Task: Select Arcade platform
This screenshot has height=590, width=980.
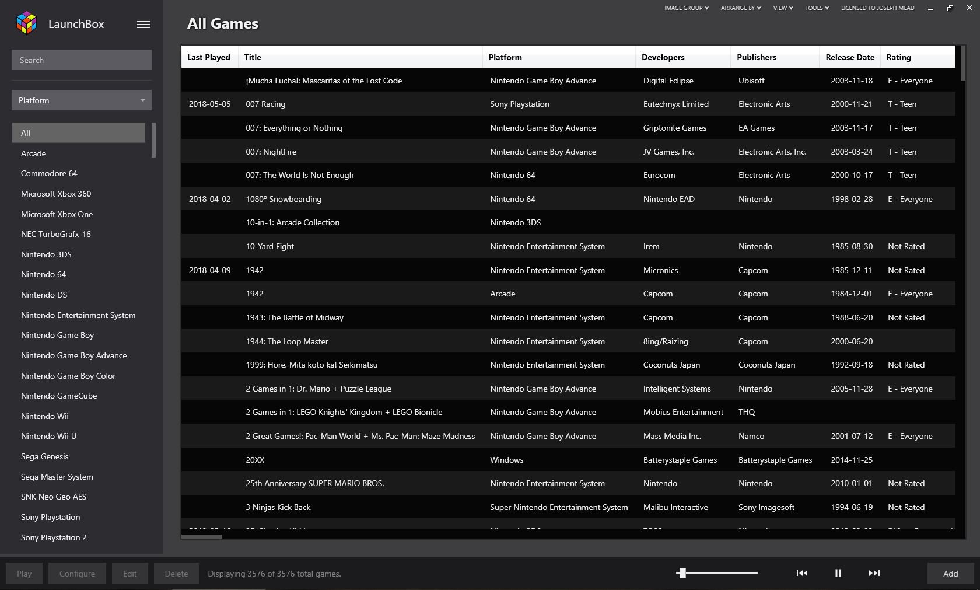Action: [x=79, y=153]
